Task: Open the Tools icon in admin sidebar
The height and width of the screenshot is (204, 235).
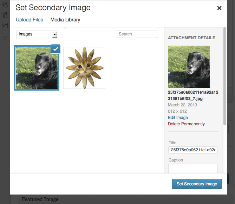Action: coord(5,15)
